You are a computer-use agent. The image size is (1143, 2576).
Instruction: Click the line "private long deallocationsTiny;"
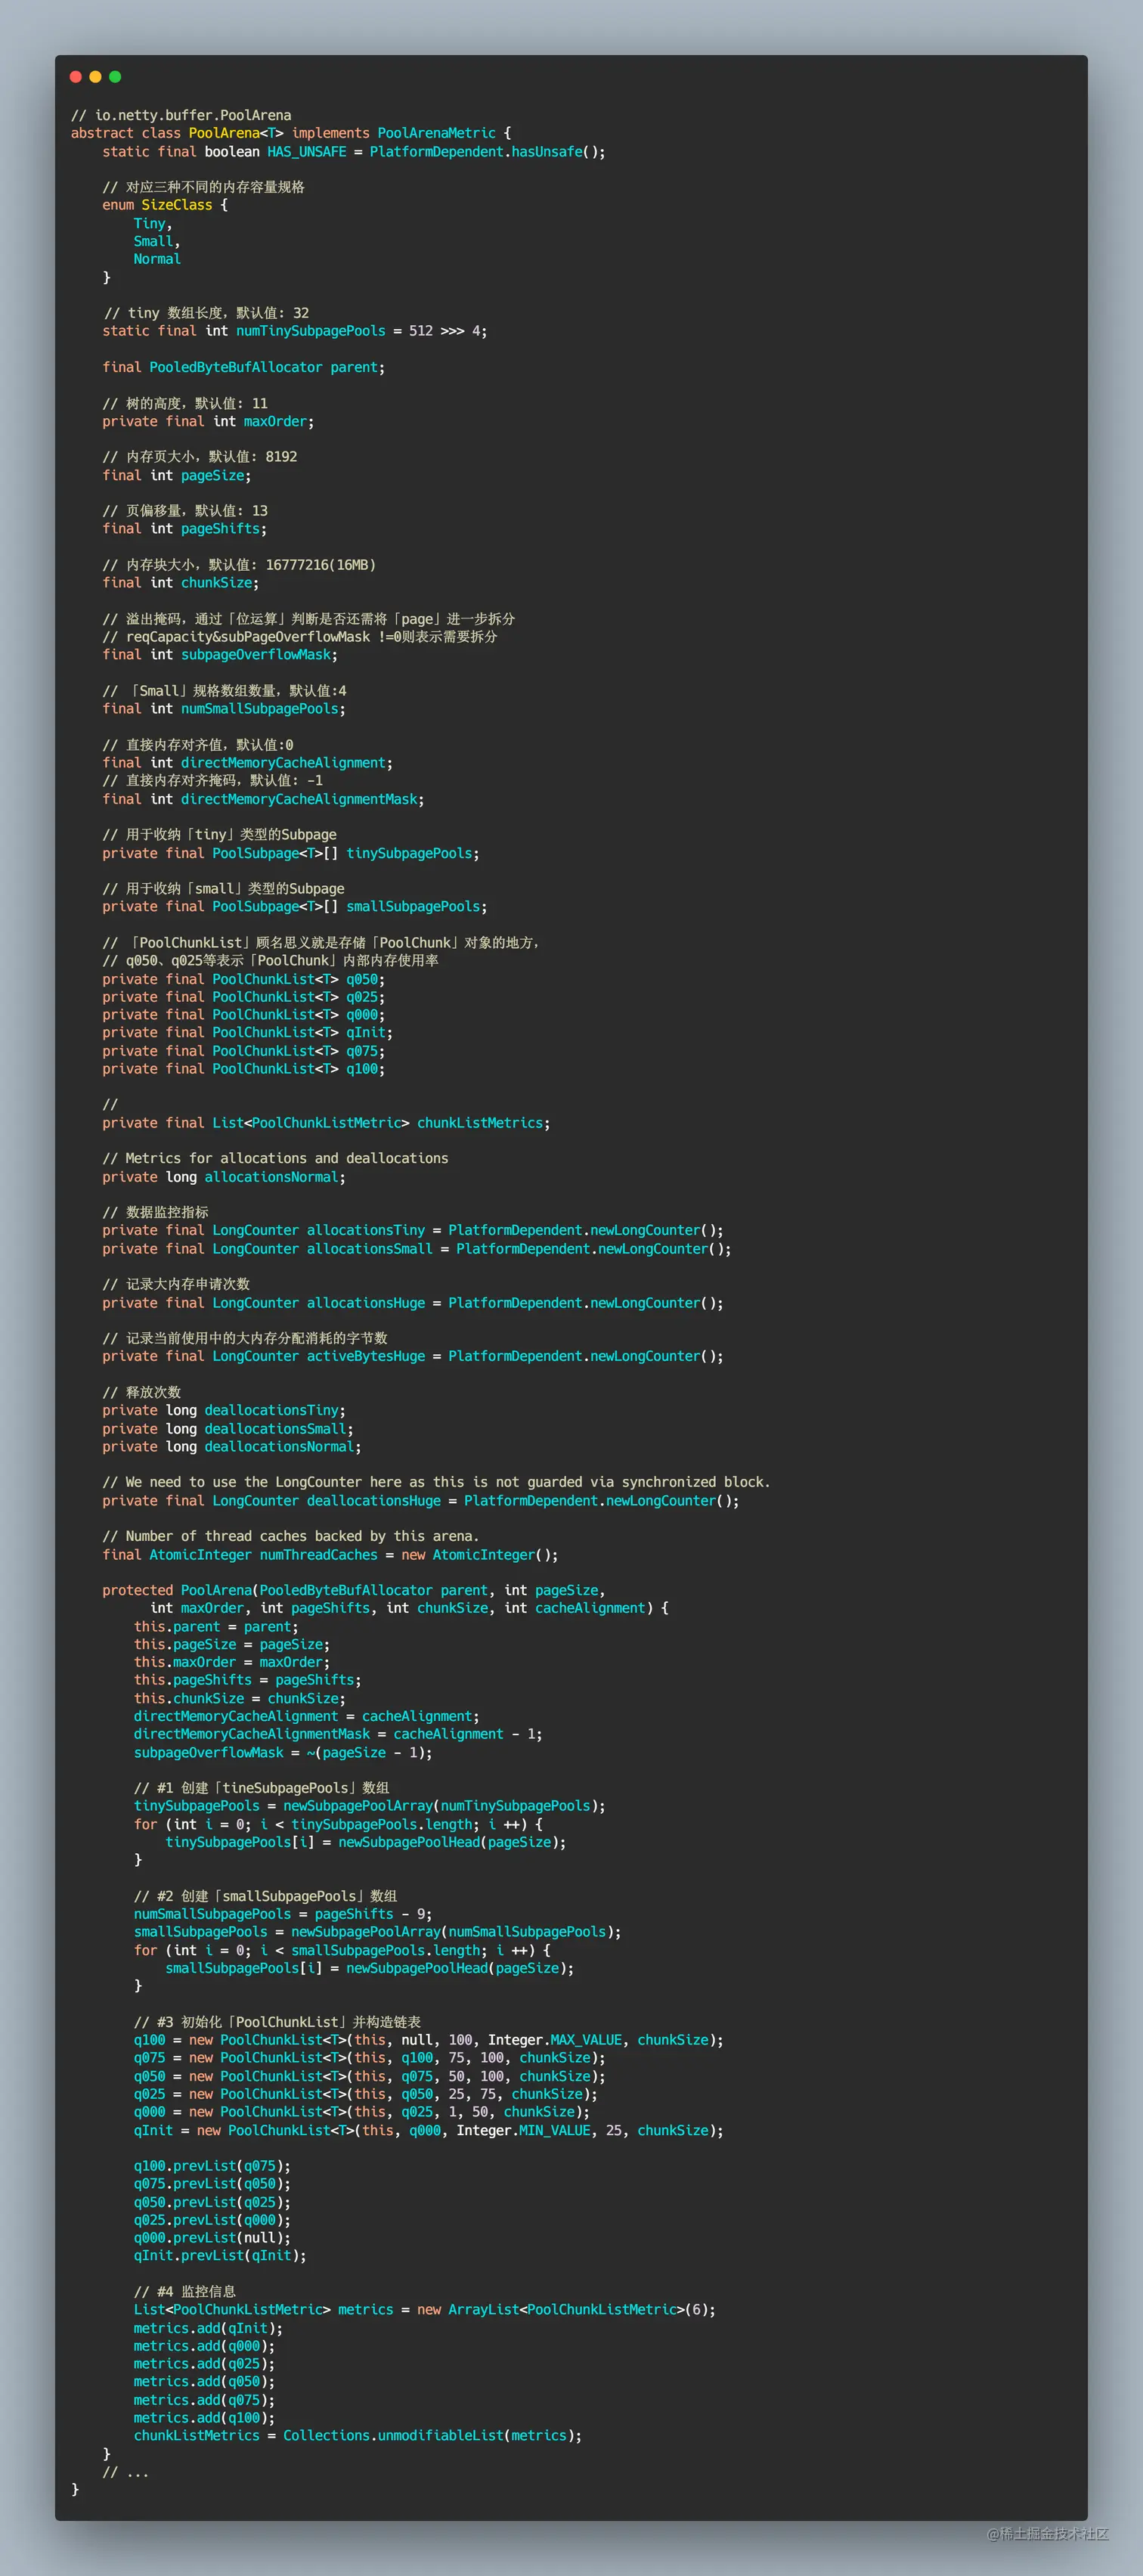(x=224, y=1411)
